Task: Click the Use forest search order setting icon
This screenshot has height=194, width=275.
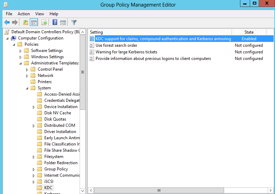Action: 92,45
